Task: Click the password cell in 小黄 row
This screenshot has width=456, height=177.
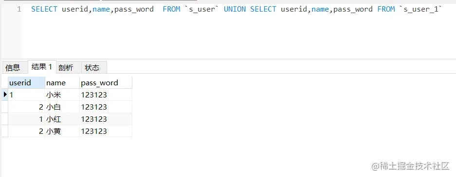Action: [106, 131]
